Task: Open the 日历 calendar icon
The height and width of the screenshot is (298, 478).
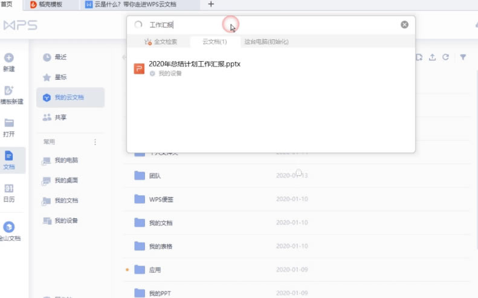Action: (9, 188)
